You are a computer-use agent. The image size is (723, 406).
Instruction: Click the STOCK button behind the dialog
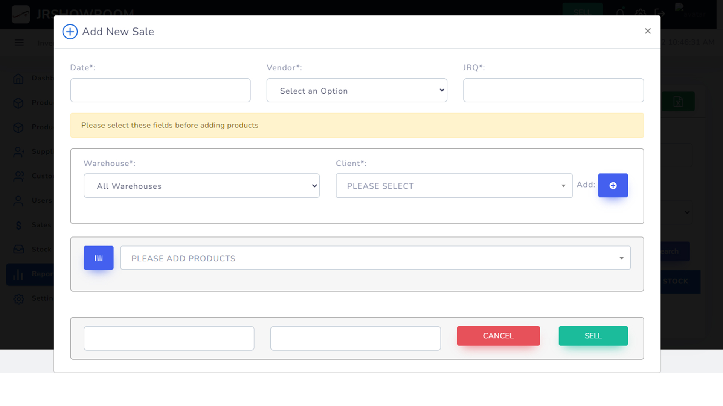coord(680,282)
